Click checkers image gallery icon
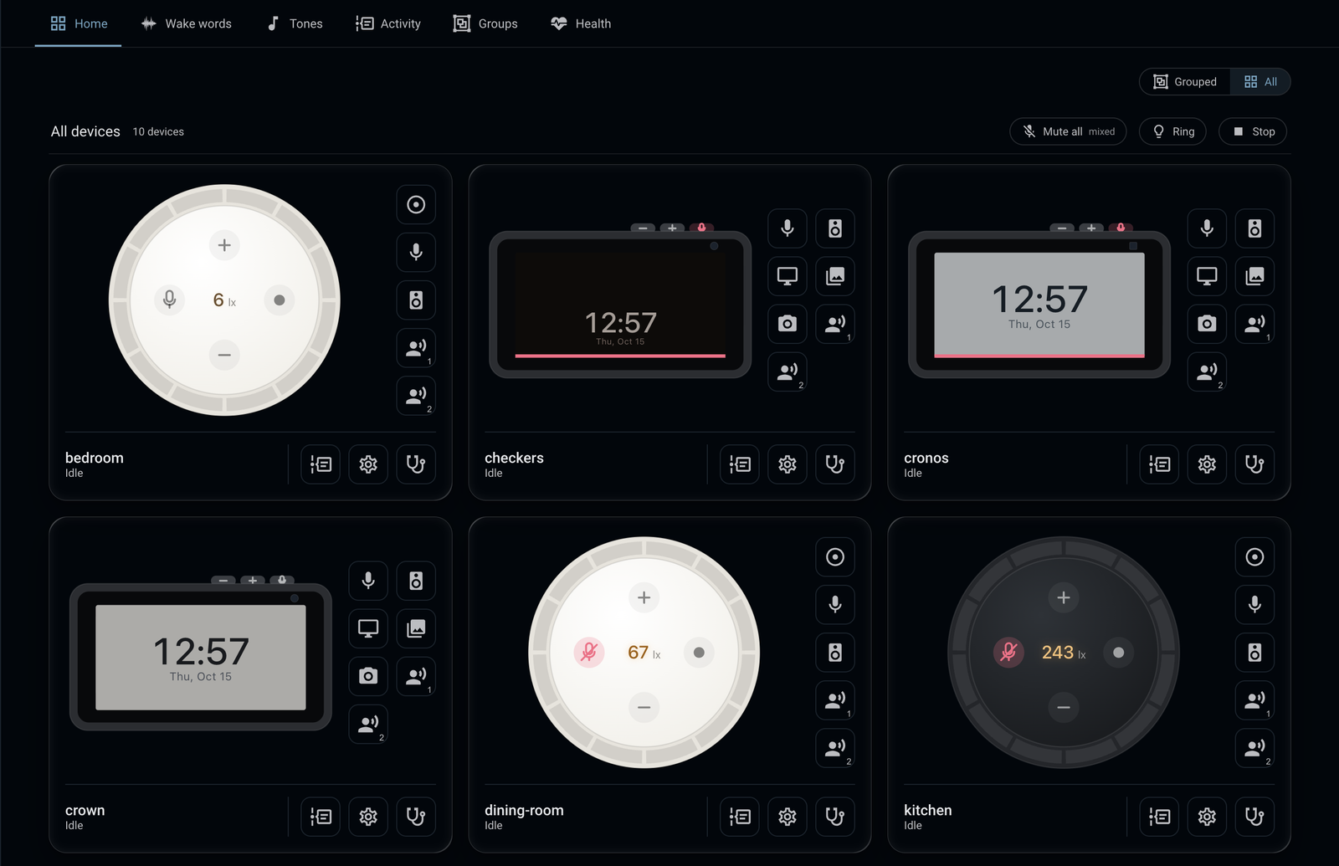1339x866 pixels. (835, 276)
